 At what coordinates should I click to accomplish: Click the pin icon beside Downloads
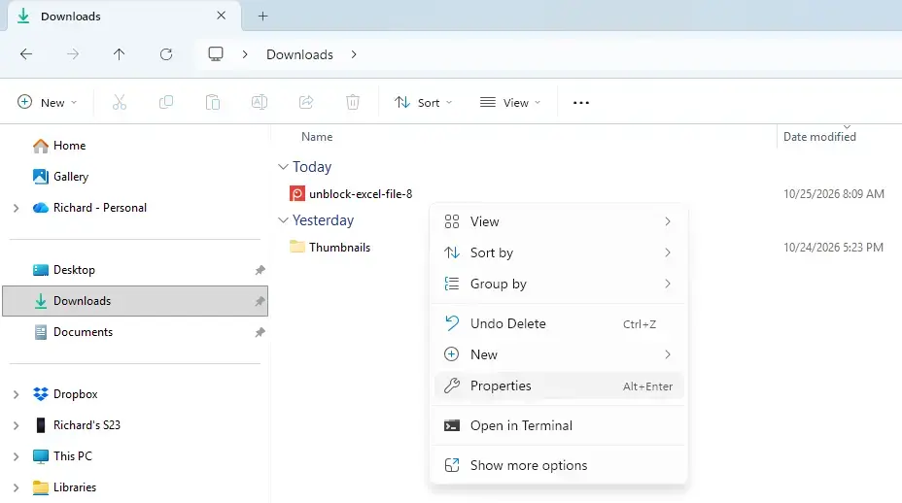point(260,301)
